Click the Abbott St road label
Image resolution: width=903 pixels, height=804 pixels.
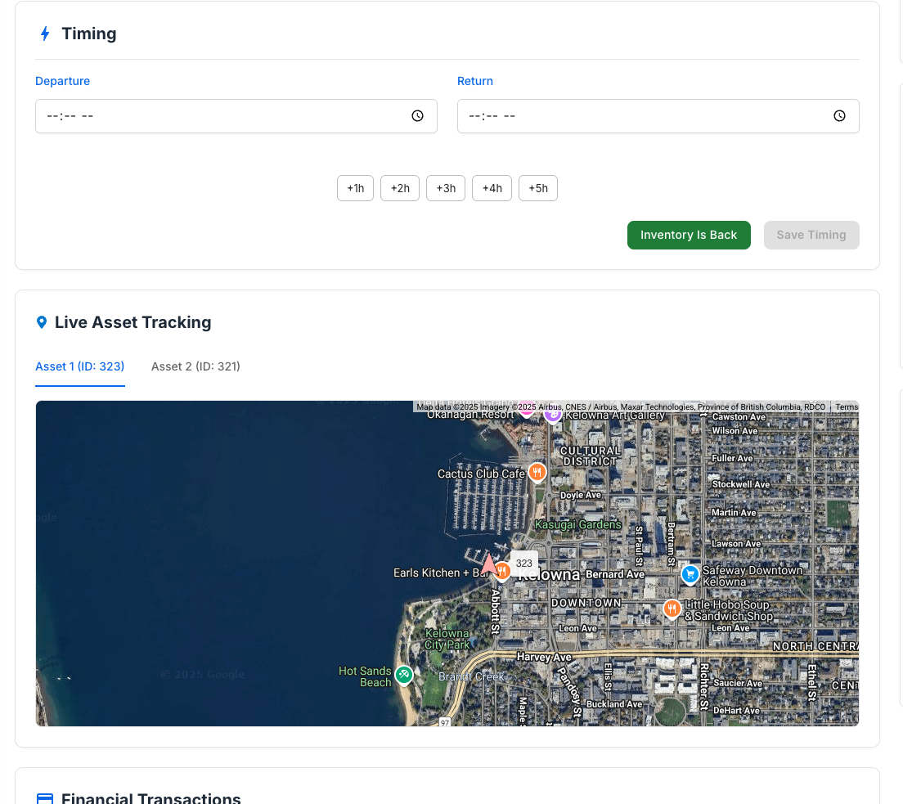496,612
